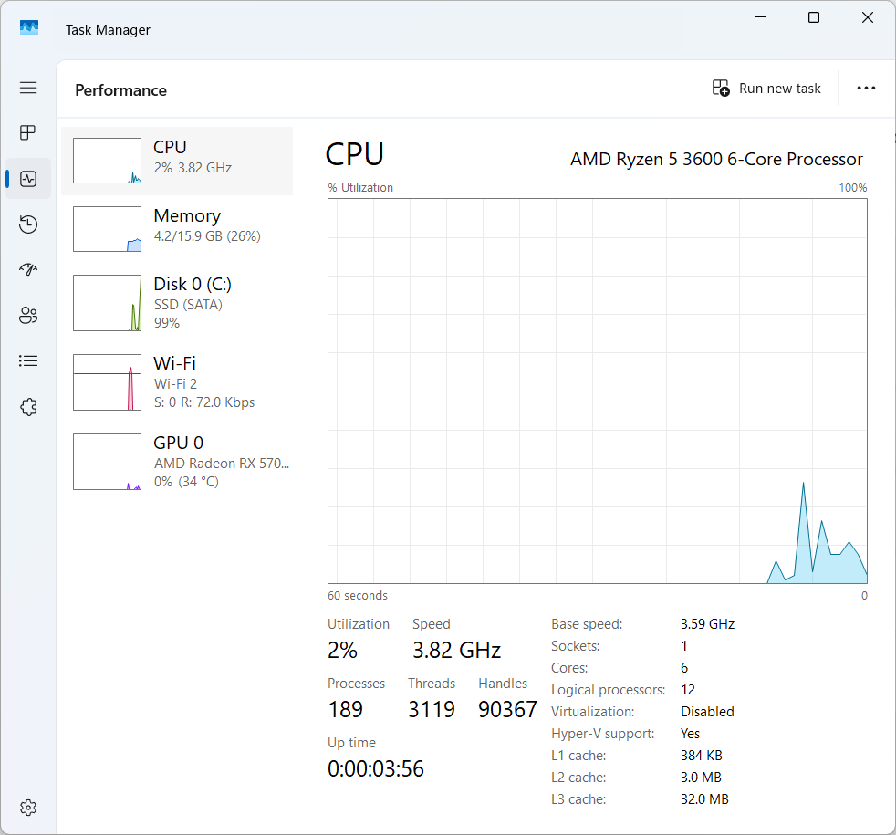Click the CPU utilization graph
896x835 pixels.
(x=597, y=391)
